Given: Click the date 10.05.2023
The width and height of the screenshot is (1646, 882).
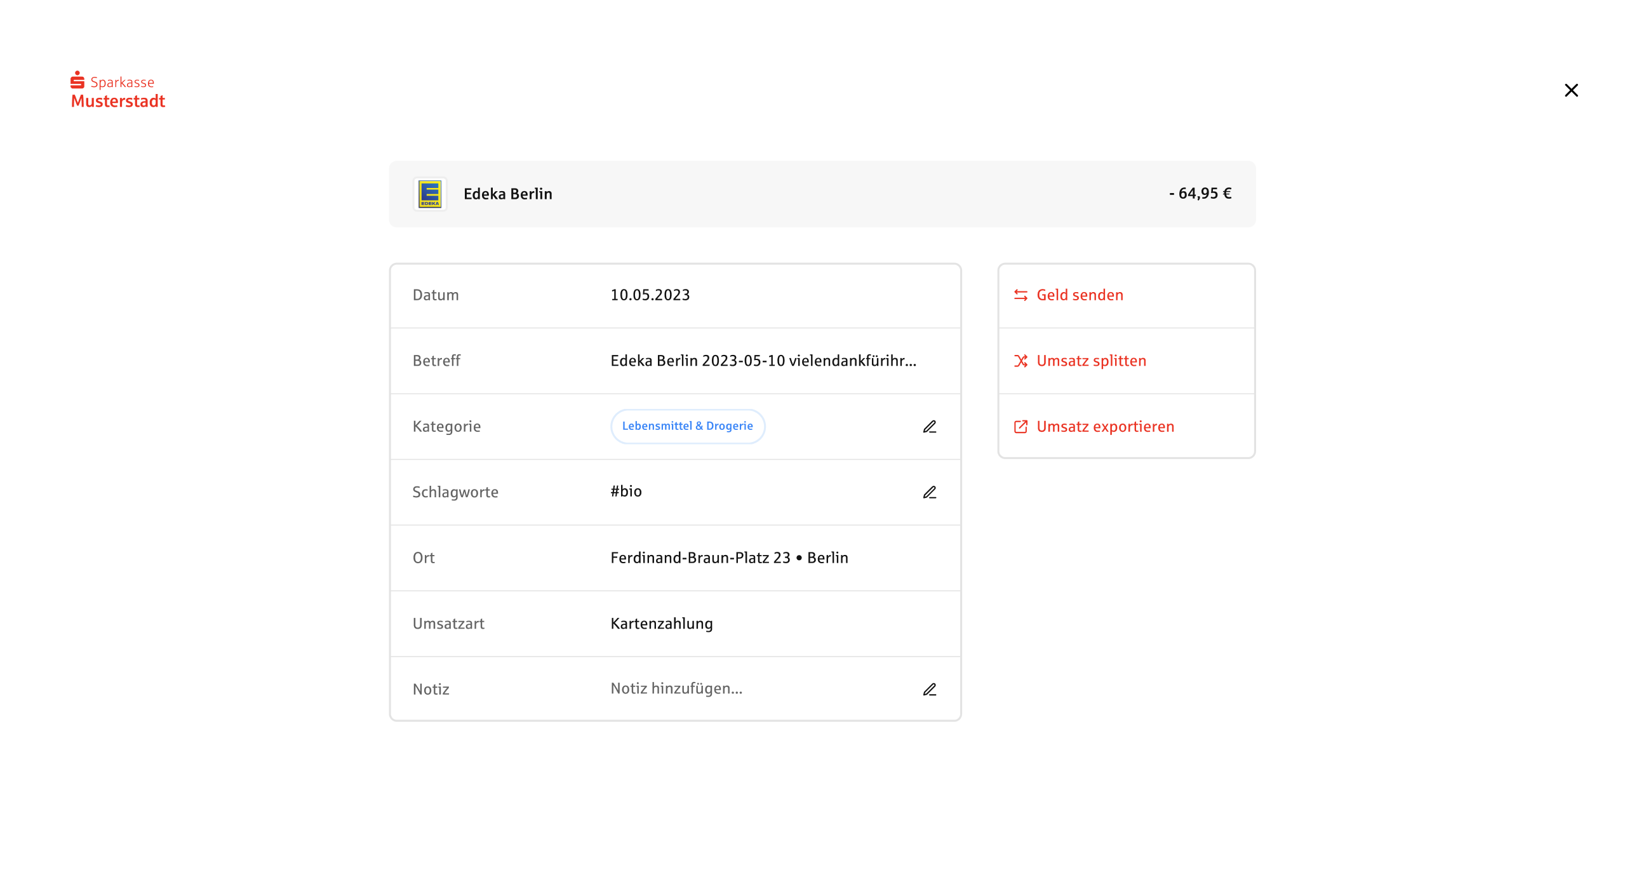Looking at the screenshot, I should [x=650, y=295].
